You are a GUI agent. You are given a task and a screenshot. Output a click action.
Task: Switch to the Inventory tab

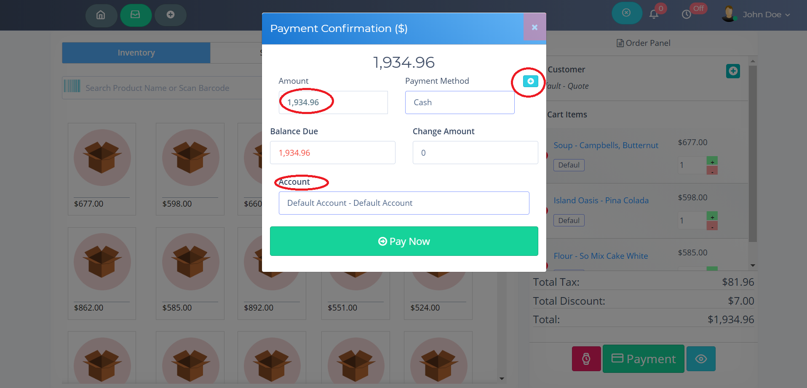pos(136,53)
